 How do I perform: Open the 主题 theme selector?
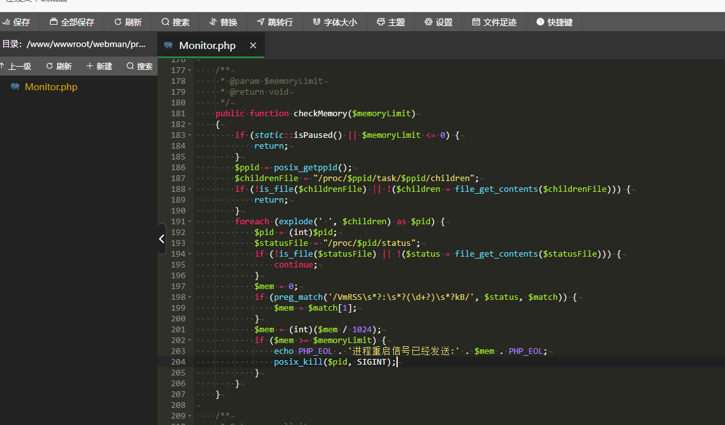[x=391, y=22]
